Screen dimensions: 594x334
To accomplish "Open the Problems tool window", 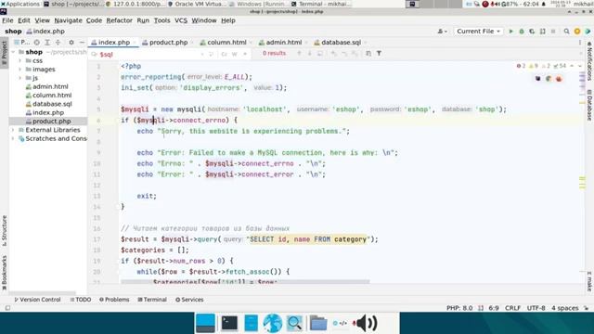I will [x=114, y=300].
